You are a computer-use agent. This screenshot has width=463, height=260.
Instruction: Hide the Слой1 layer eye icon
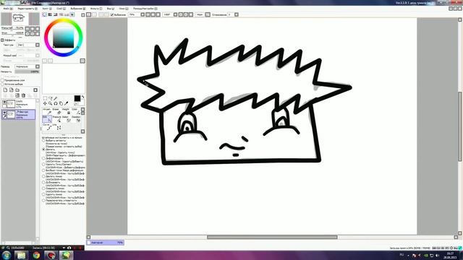click(4, 102)
